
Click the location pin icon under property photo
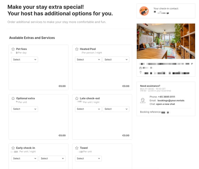[x=140, y=72]
